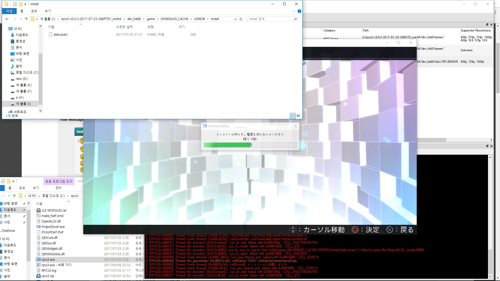
Task: Click inside the install 검색 search field
Action: coord(270,19)
